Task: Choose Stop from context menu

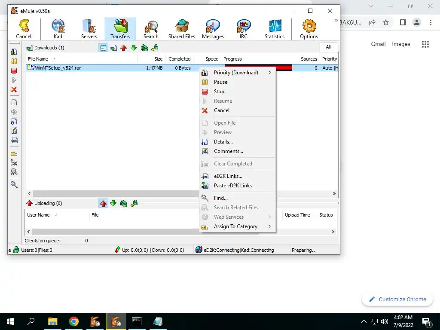Action: click(x=237, y=92)
